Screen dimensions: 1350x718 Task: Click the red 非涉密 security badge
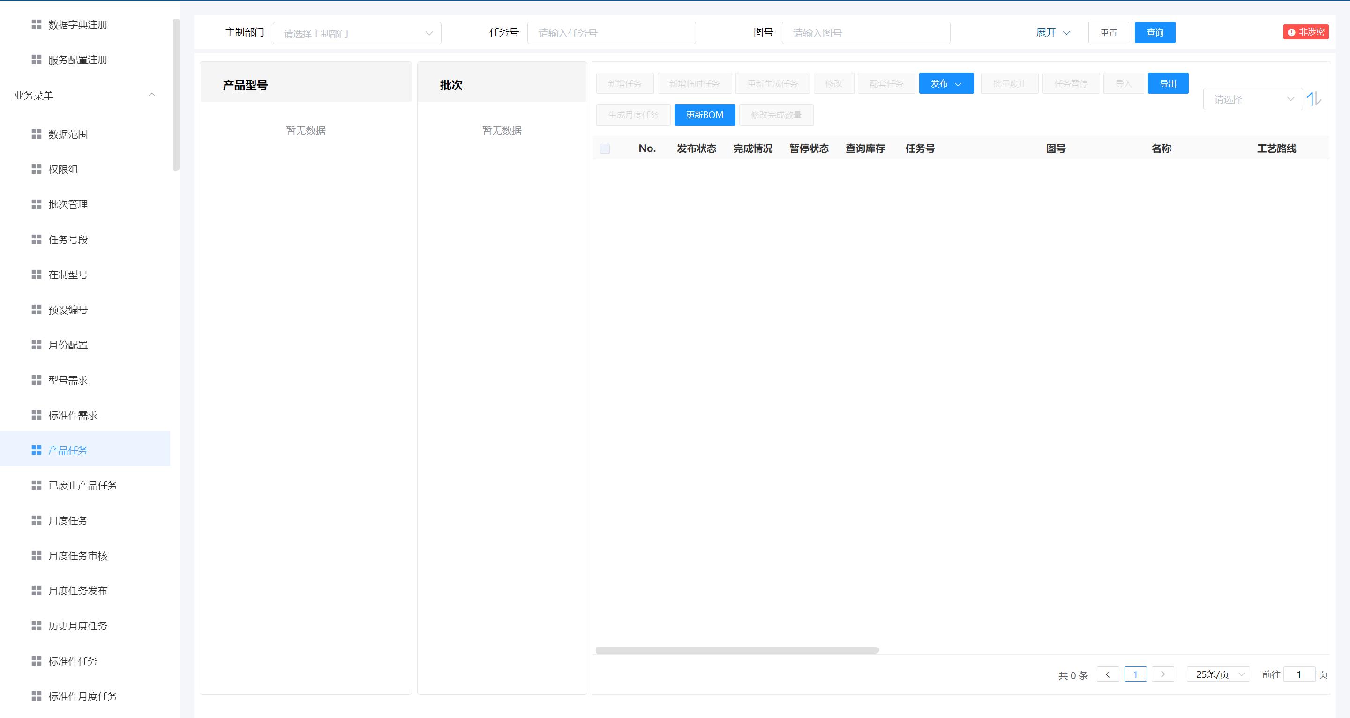1305,32
